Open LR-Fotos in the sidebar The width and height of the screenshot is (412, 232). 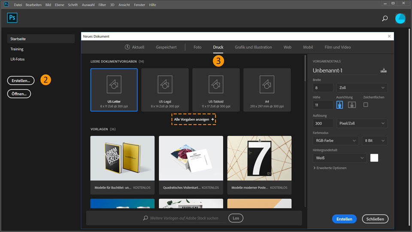(x=17, y=59)
